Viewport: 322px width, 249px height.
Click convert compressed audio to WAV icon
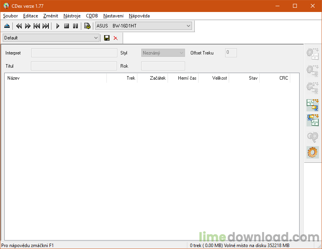point(313,120)
